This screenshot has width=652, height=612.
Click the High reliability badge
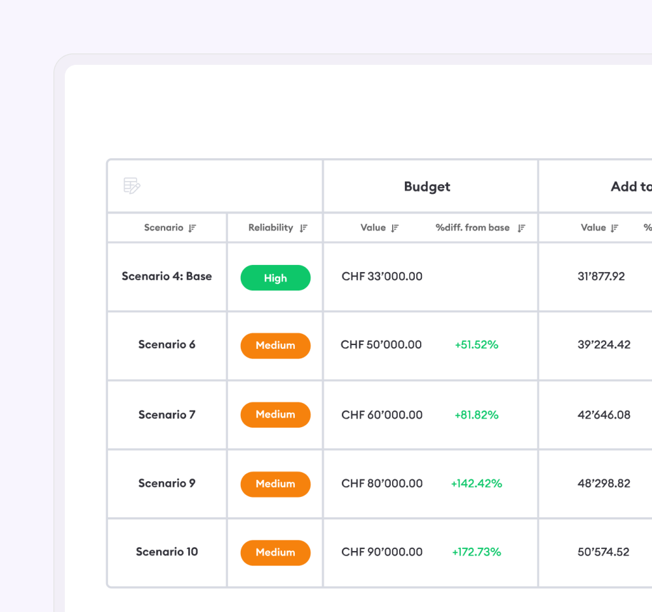click(275, 278)
